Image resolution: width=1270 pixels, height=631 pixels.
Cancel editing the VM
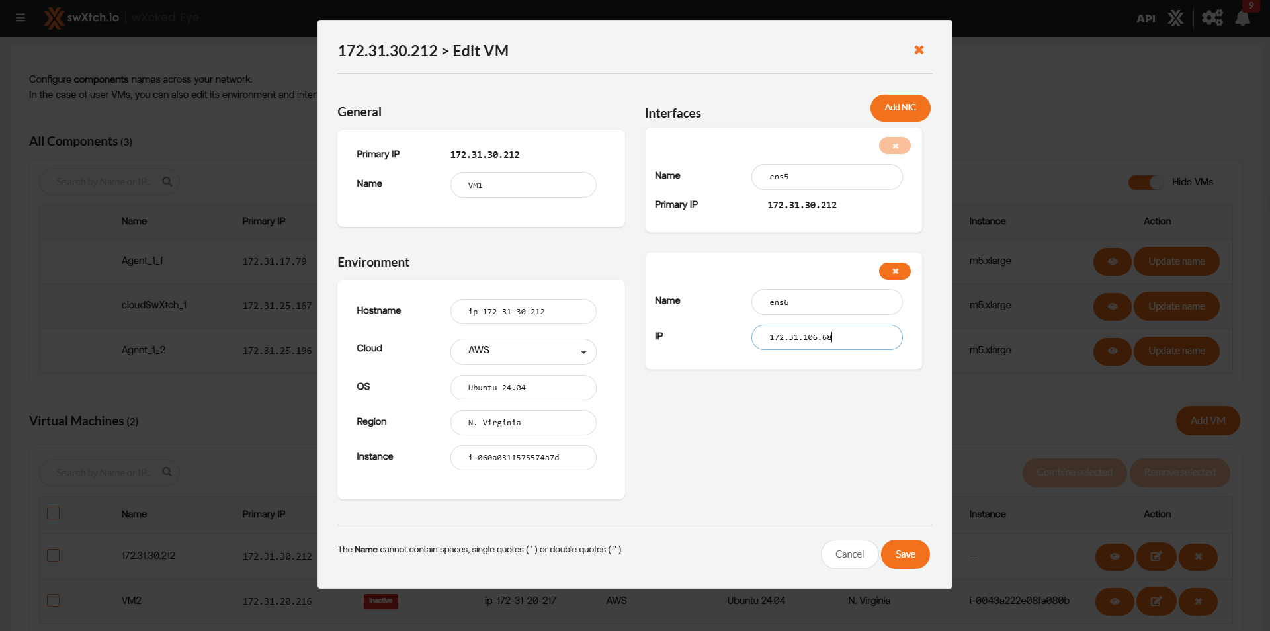coord(849,554)
